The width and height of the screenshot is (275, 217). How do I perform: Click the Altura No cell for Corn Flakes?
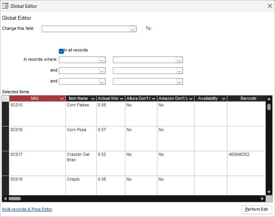pos(141,114)
